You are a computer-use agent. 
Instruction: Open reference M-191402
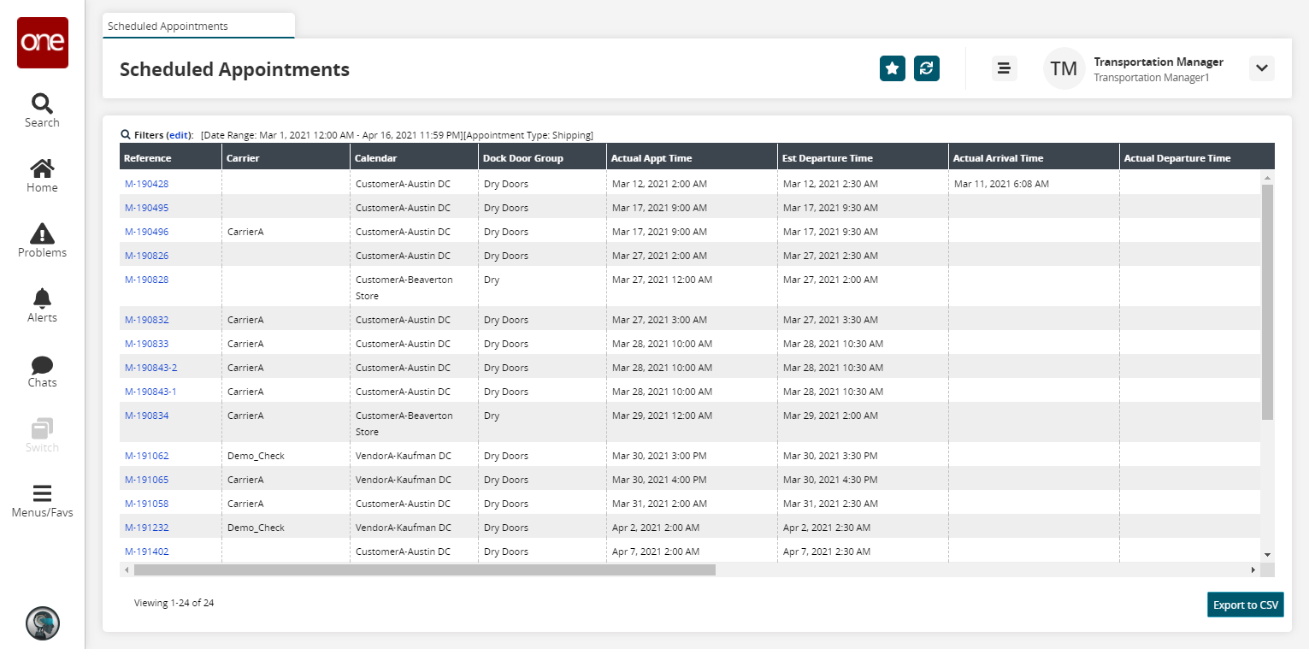[146, 552]
